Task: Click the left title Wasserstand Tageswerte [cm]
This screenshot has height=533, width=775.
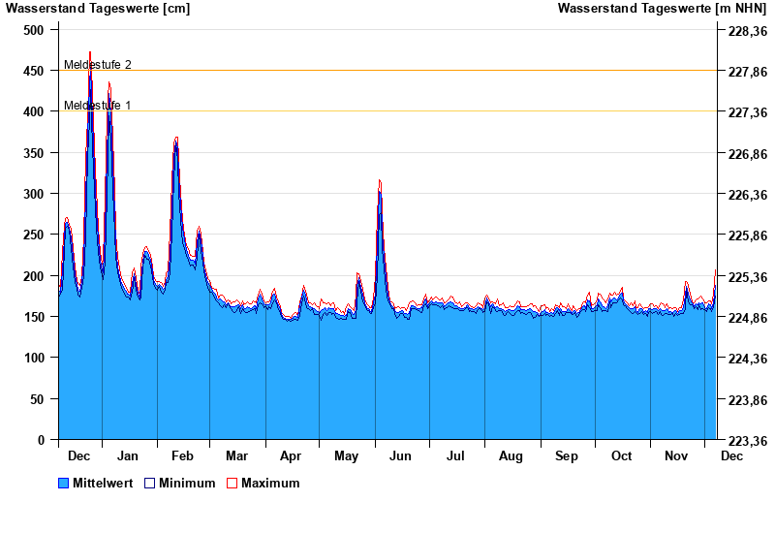Action: (x=98, y=9)
